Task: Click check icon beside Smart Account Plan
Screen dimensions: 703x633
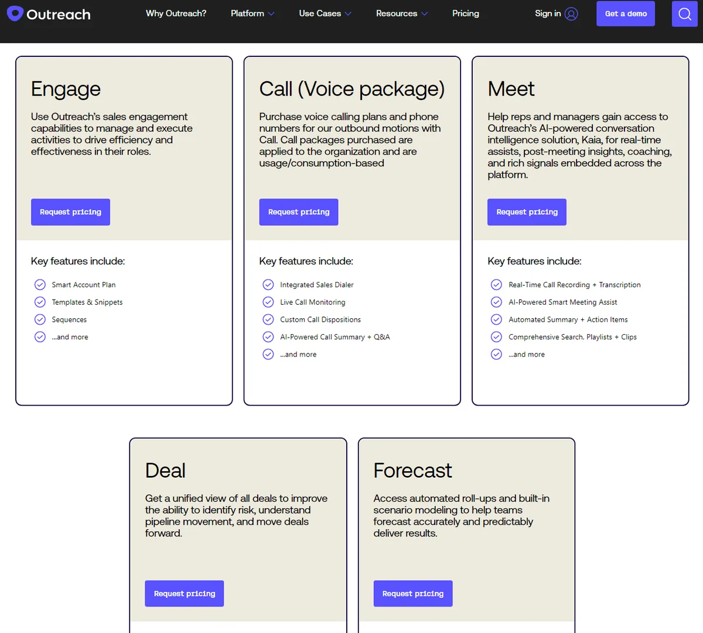Action: (40, 285)
